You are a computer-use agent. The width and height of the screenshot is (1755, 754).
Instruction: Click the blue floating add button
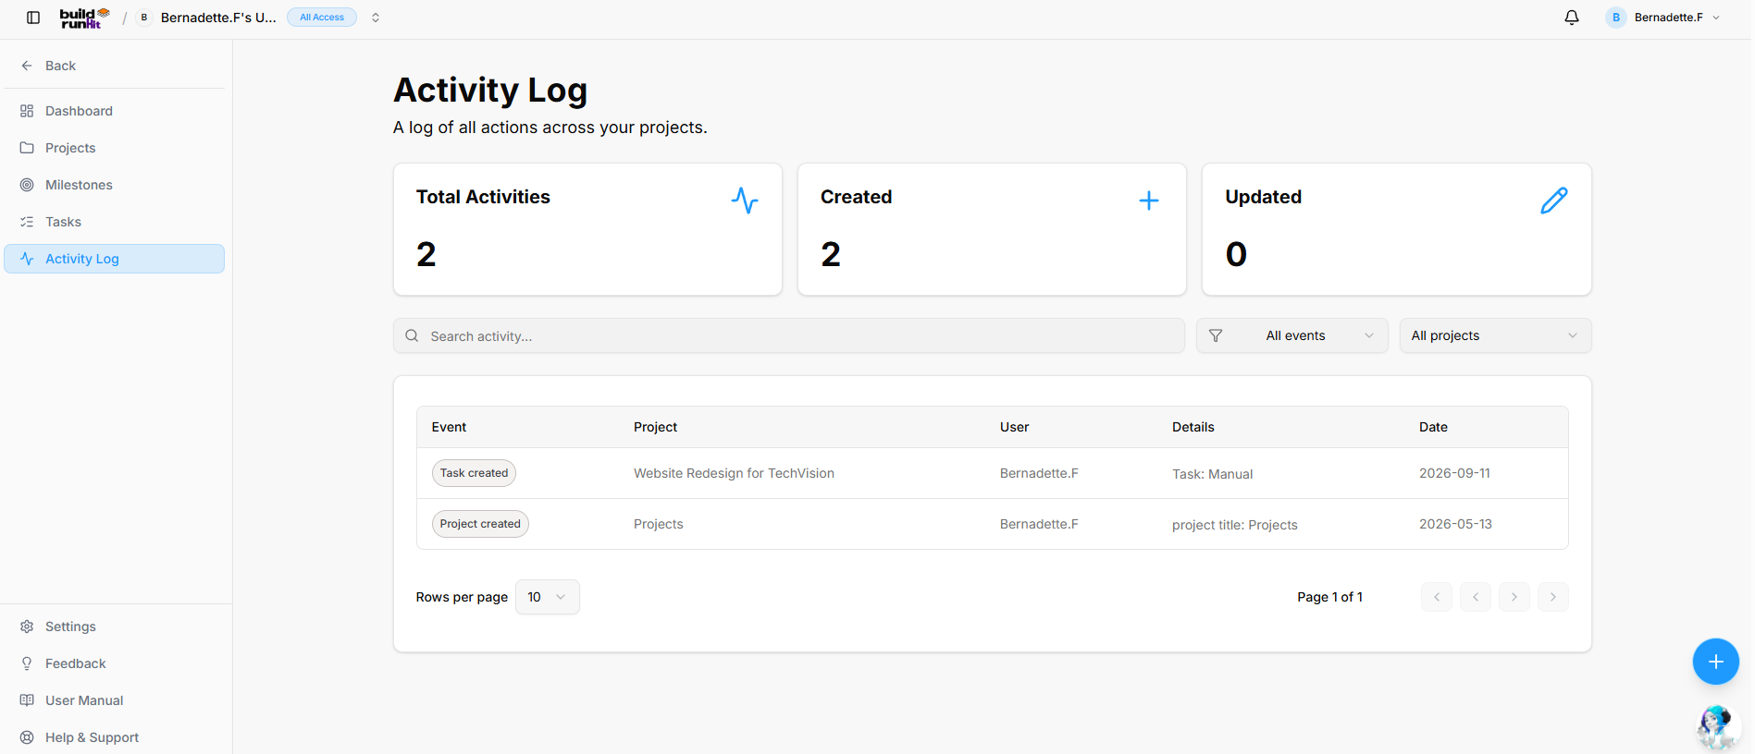click(x=1716, y=662)
